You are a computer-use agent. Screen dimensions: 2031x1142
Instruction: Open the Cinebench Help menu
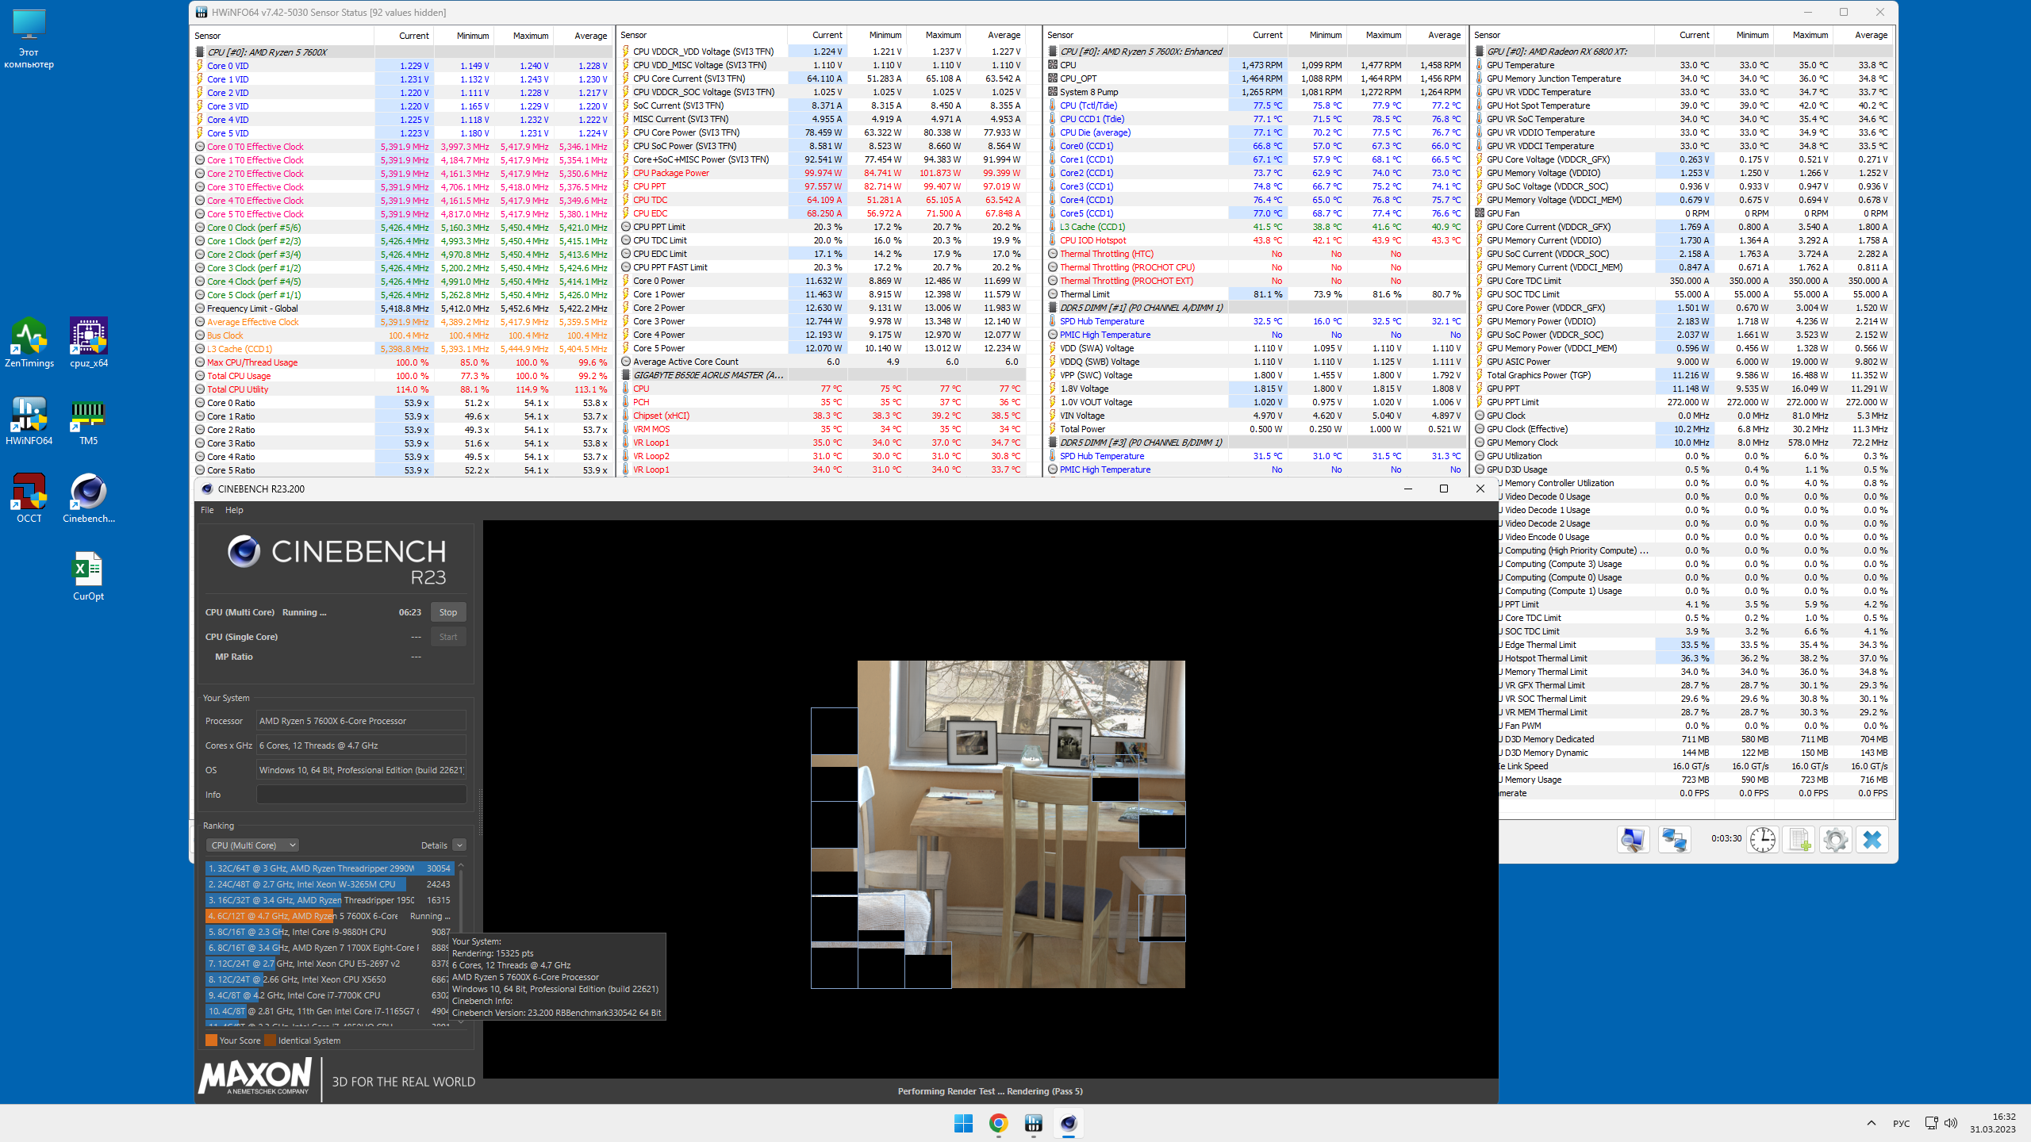(x=234, y=510)
